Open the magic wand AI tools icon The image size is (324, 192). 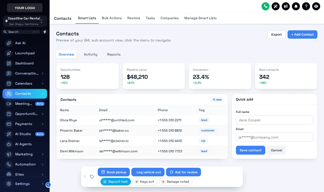(x=276, y=6)
